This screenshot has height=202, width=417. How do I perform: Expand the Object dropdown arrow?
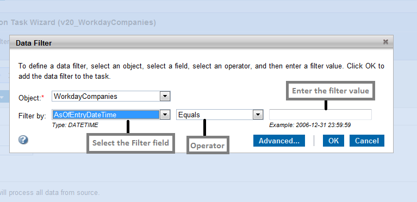click(165, 96)
